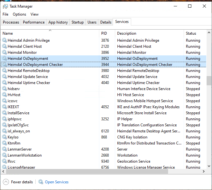Image resolution: width=212 pixels, height=190 pixels.
Task: Switch to the App history tab
Action: point(58,22)
